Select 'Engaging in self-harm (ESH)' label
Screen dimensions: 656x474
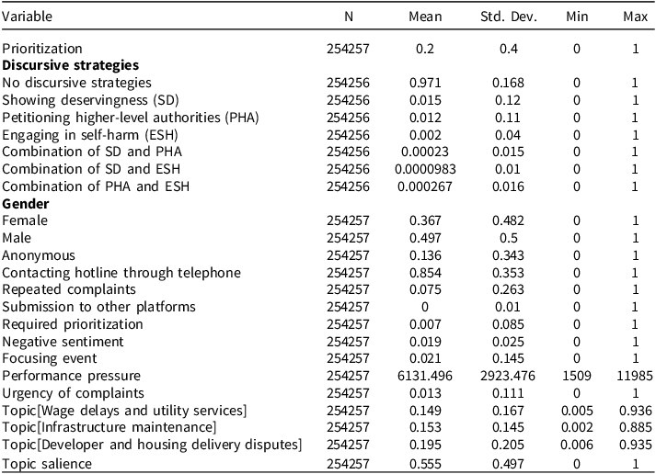(x=90, y=135)
